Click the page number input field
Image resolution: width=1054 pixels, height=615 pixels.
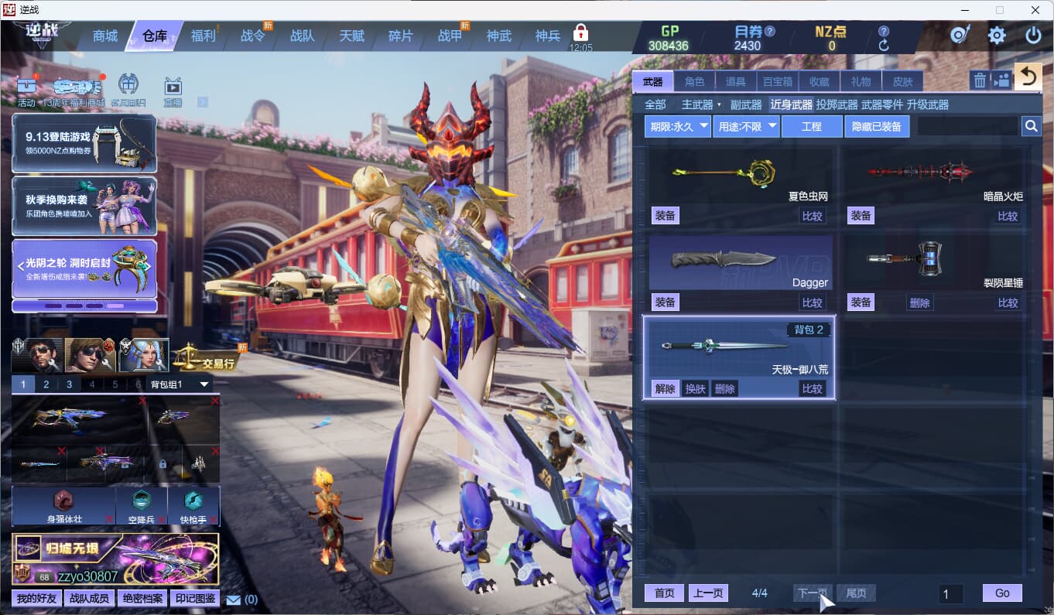click(950, 594)
